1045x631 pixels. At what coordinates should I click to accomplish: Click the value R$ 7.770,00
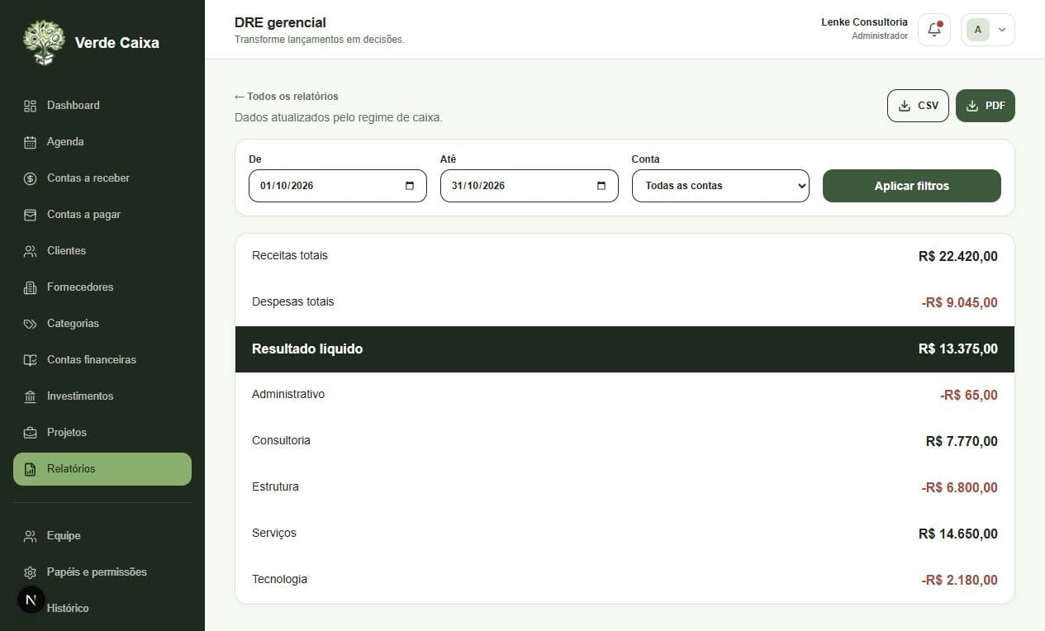pos(962,442)
